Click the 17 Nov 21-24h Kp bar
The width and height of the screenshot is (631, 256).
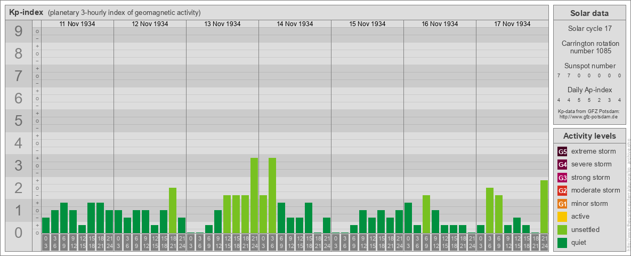pos(544,207)
